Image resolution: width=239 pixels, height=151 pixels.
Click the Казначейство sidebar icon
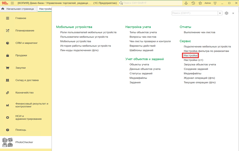pyautogui.click(x=8, y=93)
